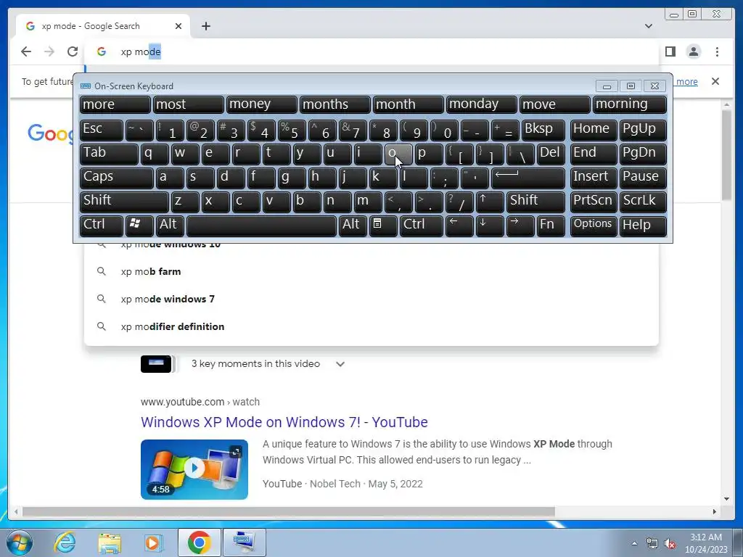The height and width of the screenshot is (557, 743).
Task: Open Windows Media Player from the taskbar
Action: click(x=154, y=542)
